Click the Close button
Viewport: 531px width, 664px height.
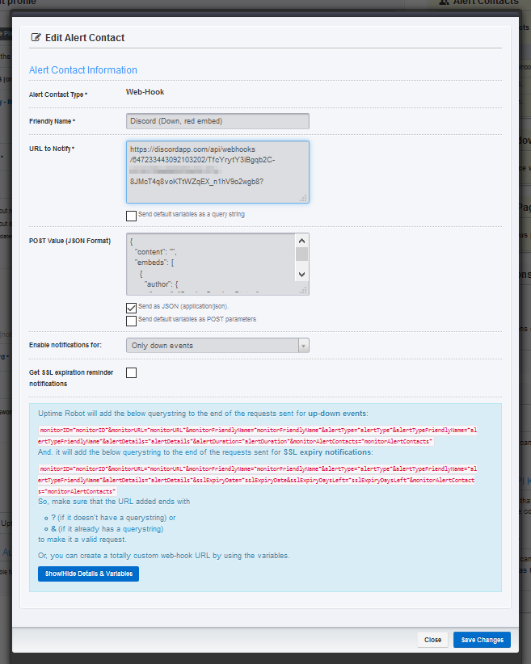click(x=432, y=640)
